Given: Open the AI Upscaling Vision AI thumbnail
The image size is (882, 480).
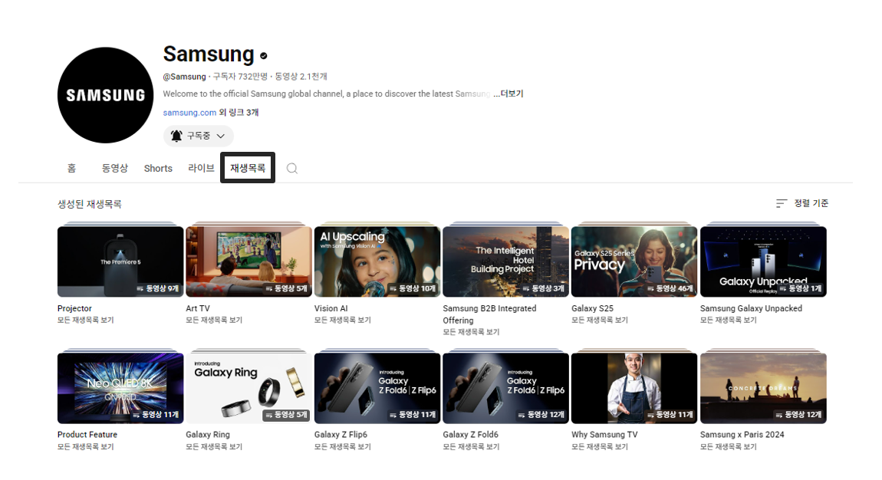Looking at the screenshot, I should [x=377, y=261].
